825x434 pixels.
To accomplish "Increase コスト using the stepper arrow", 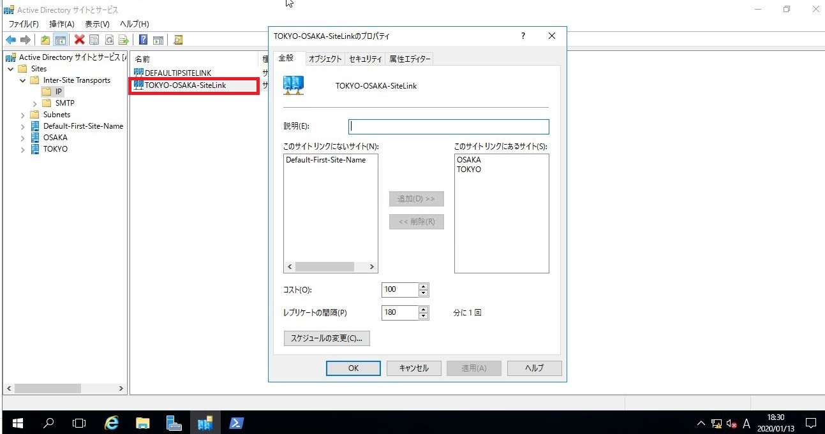I will [x=422, y=286].
